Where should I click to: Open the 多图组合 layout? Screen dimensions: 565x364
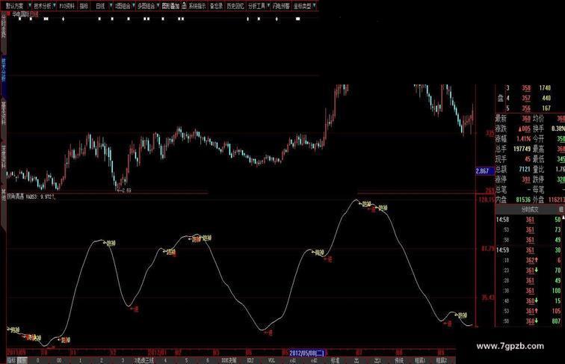146,6
